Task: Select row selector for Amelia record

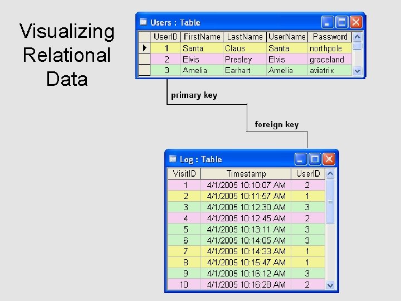Action: tap(144, 70)
